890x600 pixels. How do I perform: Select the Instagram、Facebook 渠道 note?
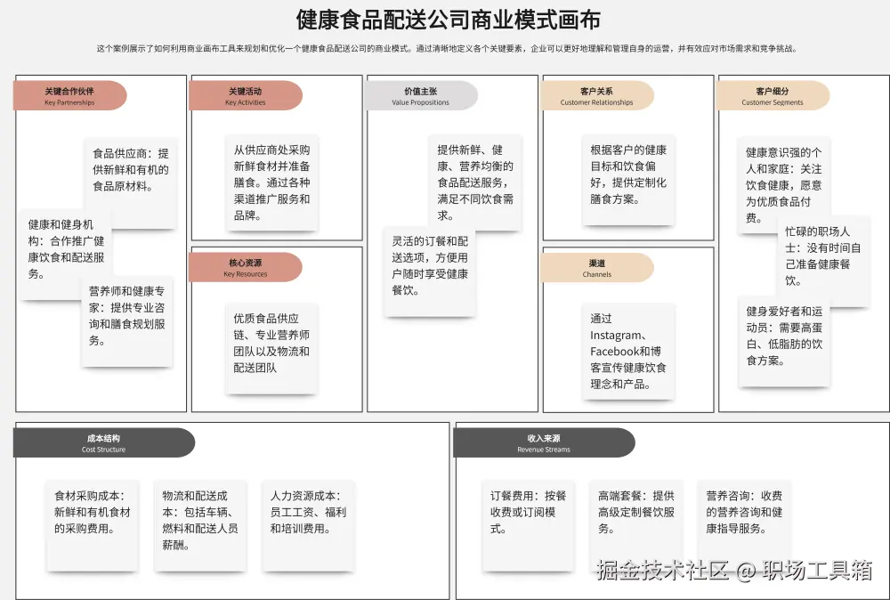630,350
